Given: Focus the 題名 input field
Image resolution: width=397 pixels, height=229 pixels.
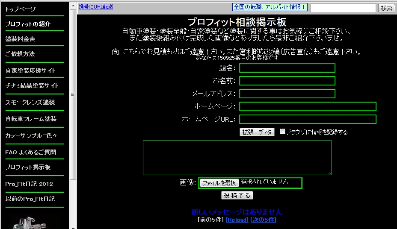Looking at the screenshot, I should [287, 68].
